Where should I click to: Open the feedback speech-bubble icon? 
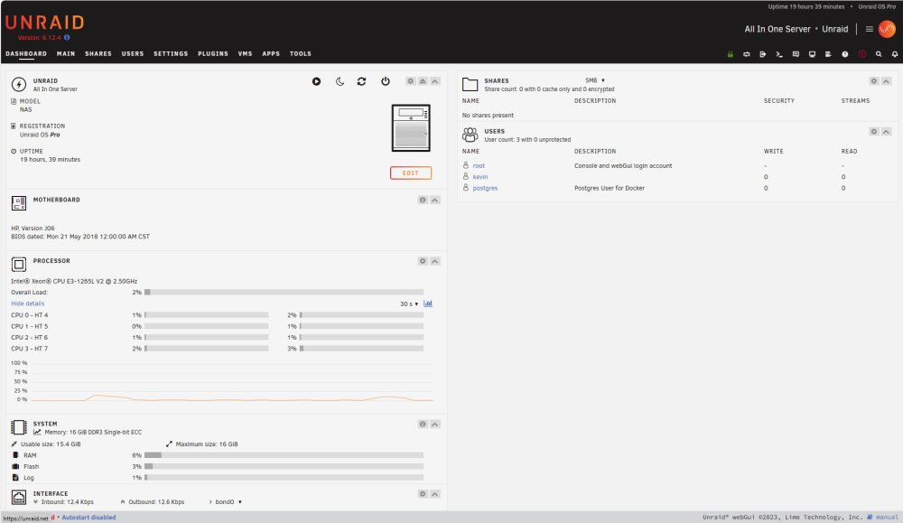796,54
